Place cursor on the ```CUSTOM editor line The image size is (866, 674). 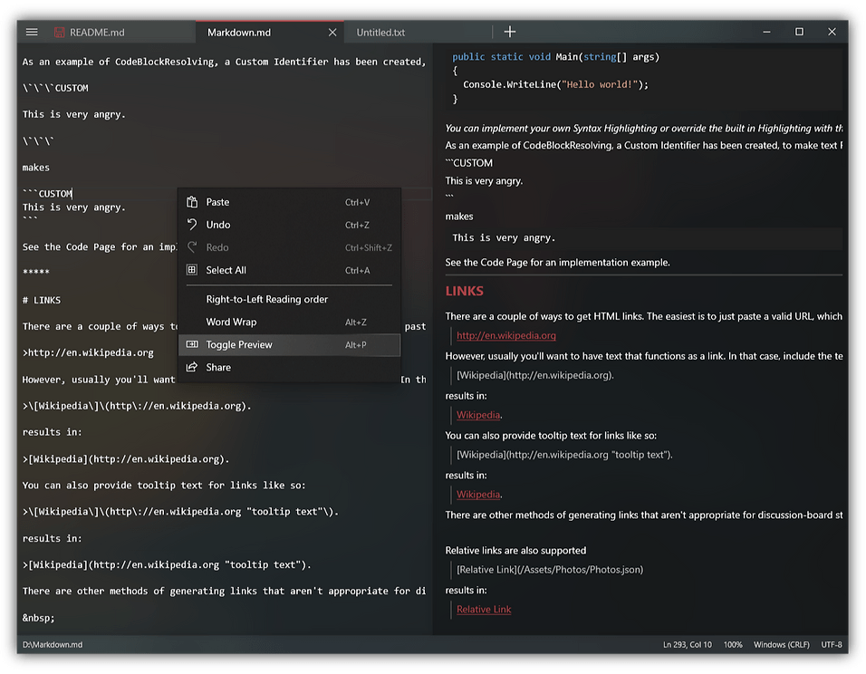[47, 194]
